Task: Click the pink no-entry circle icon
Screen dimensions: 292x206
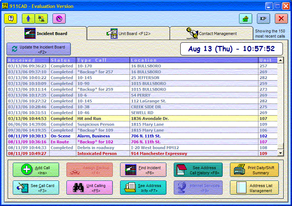Action: point(59,19)
